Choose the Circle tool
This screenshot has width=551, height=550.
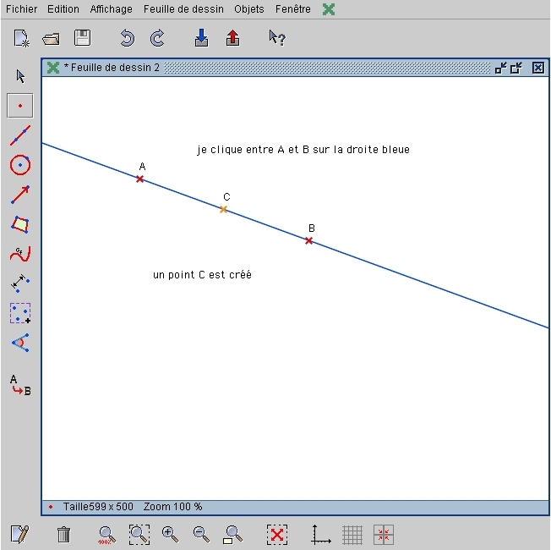(x=20, y=165)
